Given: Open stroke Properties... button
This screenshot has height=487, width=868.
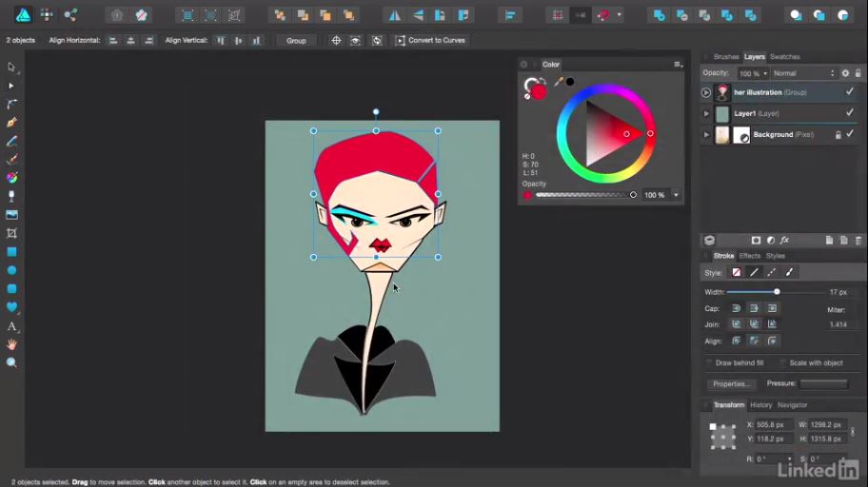Looking at the screenshot, I should pos(731,383).
